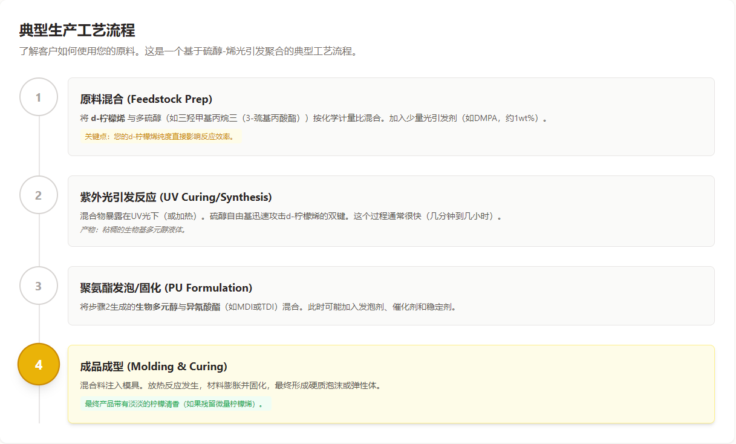
Task: Click the 混合料注入模具 description in step 4
Action: coord(230,385)
